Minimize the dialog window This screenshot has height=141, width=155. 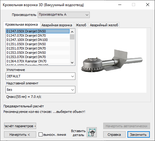coord(120,5)
